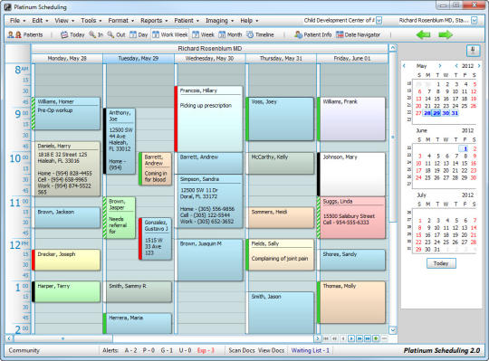The height and width of the screenshot is (361, 489).
Task: Open the Patients list
Action: 25,34
